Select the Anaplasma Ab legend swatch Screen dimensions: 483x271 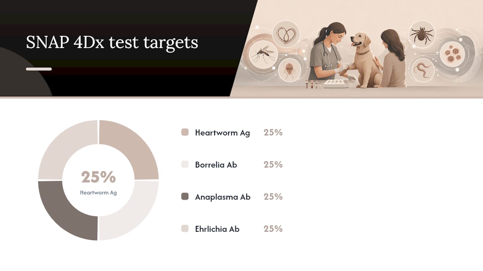pos(185,196)
